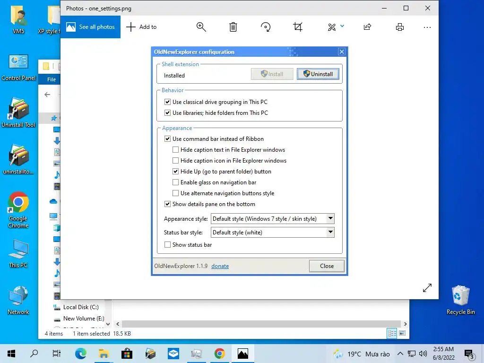Select the uninstallto... desktop icon

pyautogui.click(x=18, y=160)
